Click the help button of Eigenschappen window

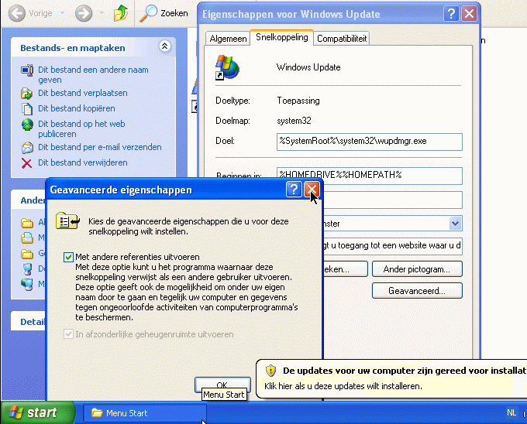coord(451,14)
